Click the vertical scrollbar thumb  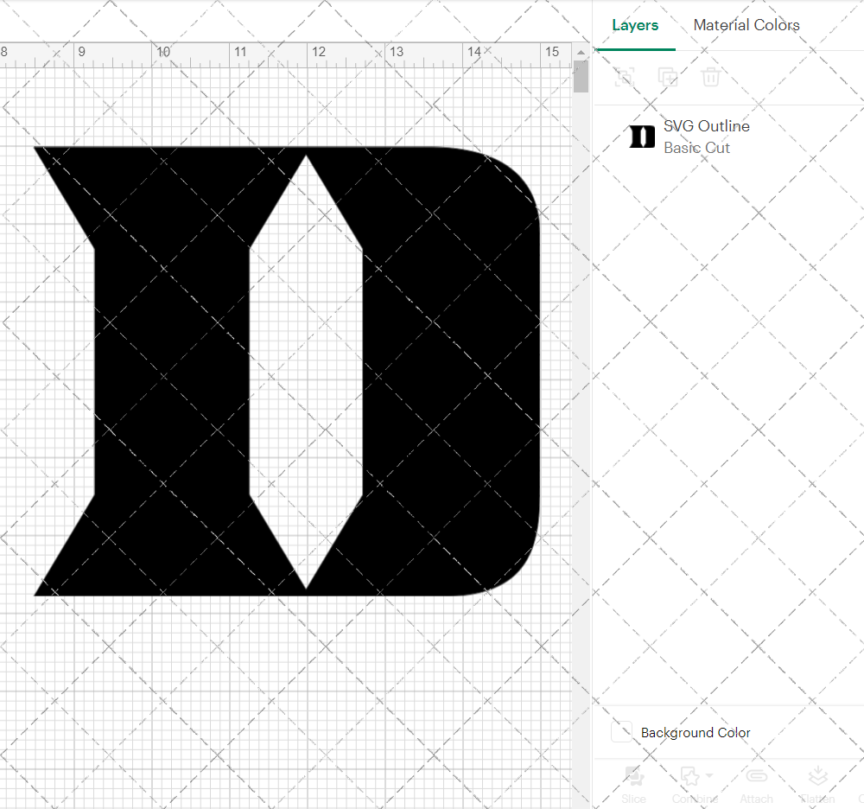click(x=581, y=76)
